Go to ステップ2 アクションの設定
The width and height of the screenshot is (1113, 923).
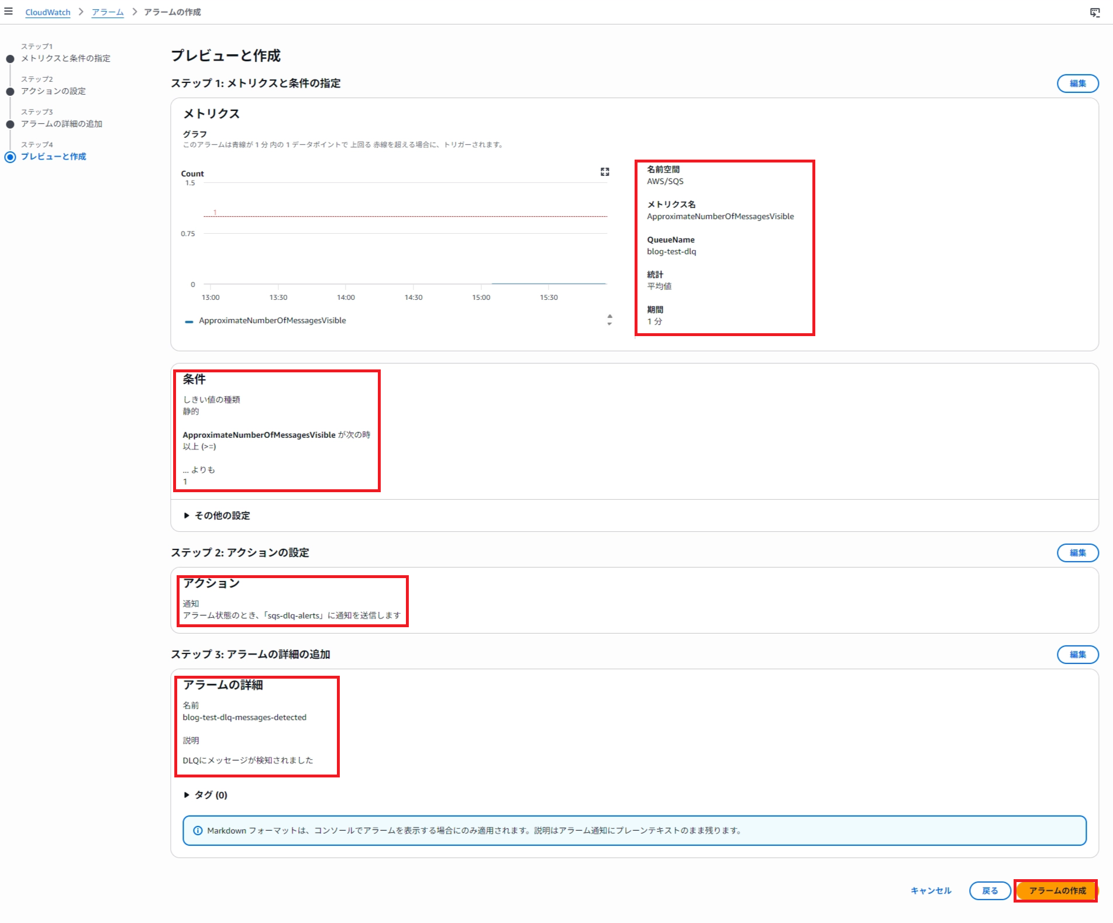click(x=53, y=91)
